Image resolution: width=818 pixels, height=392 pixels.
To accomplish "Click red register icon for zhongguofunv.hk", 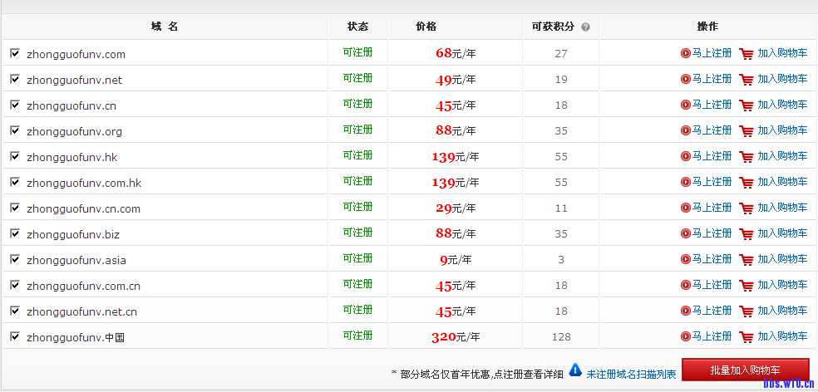I will coord(686,156).
